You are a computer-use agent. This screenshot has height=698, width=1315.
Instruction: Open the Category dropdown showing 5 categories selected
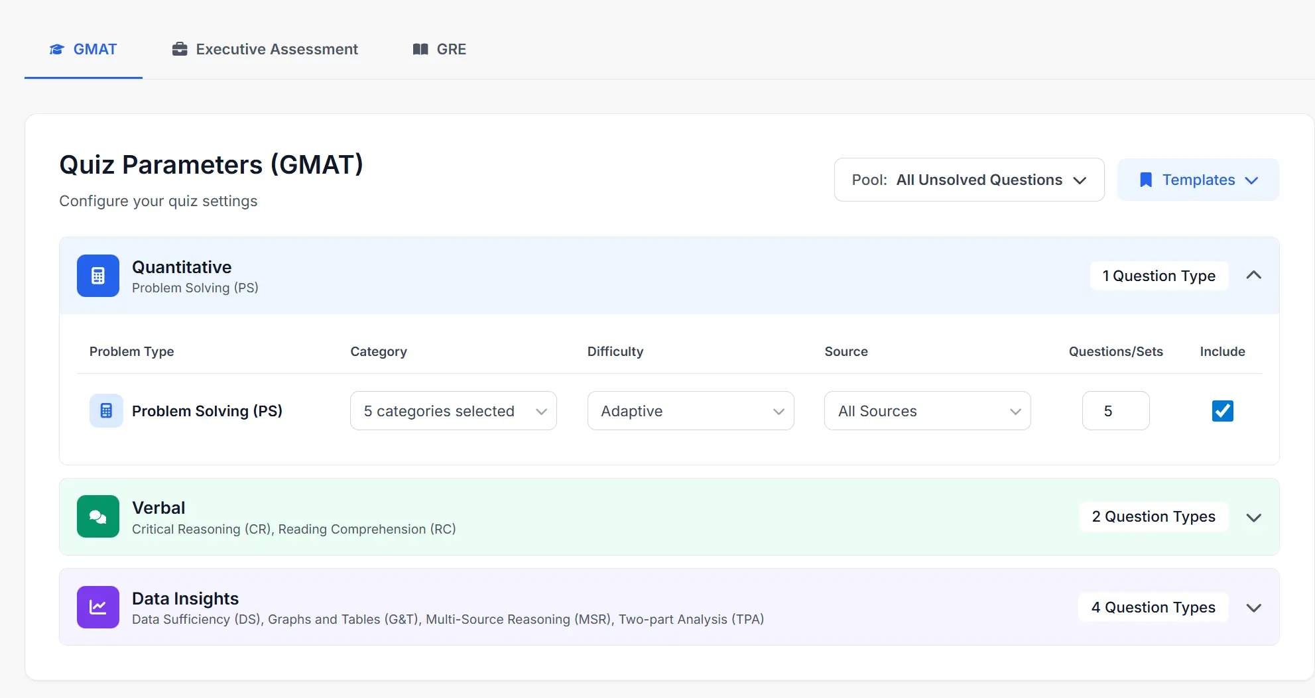coord(453,411)
